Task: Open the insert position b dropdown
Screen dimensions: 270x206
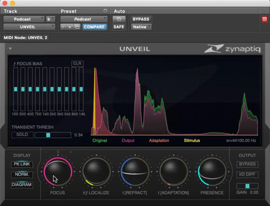Action: 51,19
